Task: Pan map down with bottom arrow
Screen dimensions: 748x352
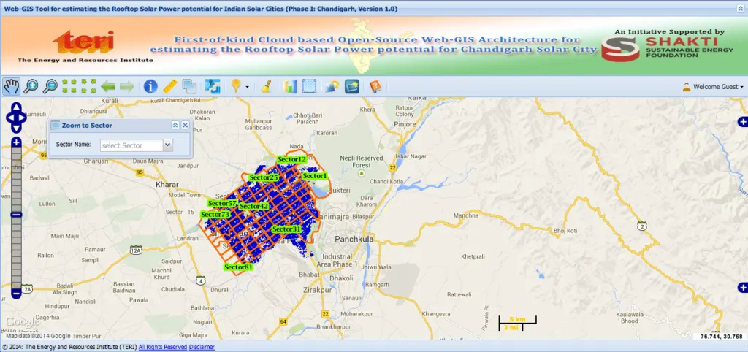Action: tap(16, 128)
